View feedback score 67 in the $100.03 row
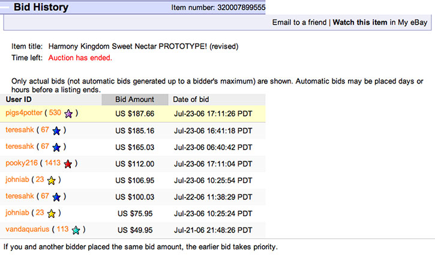 tap(45, 196)
